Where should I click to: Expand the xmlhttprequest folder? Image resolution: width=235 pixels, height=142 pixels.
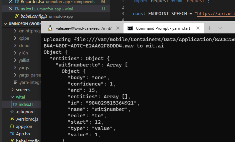pyautogui.click(x=15, y=31)
